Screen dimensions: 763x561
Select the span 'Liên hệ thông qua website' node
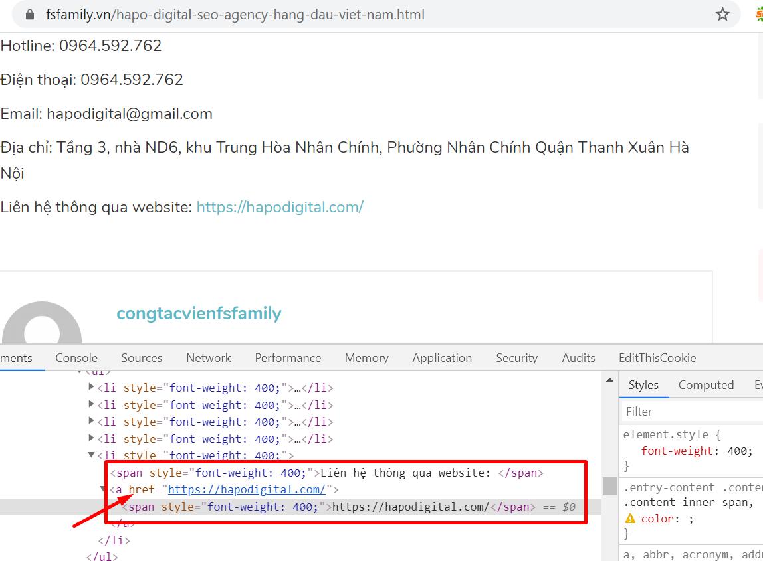[x=326, y=473]
